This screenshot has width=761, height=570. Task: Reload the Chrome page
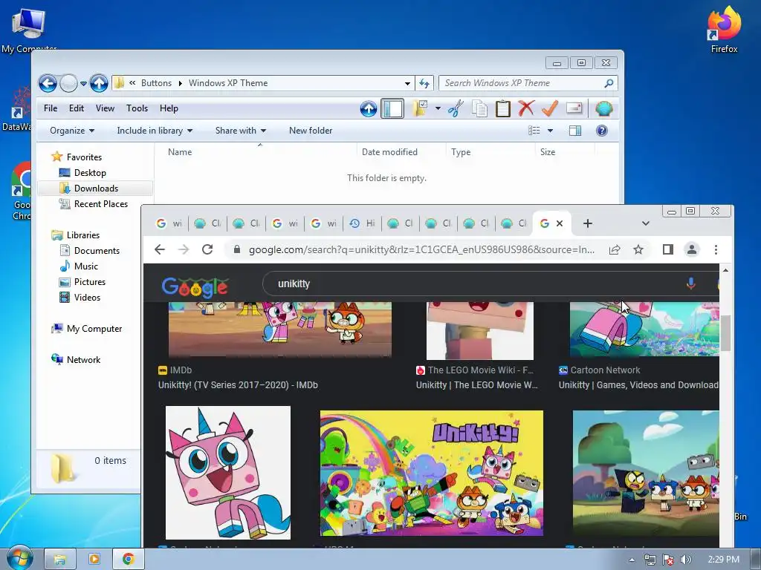pyautogui.click(x=208, y=249)
